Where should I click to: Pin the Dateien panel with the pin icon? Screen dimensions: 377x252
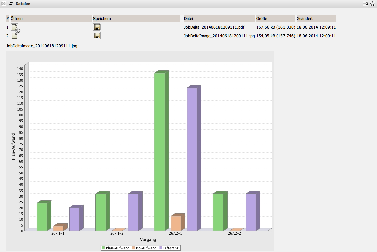pyautogui.click(x=366, y=4)
